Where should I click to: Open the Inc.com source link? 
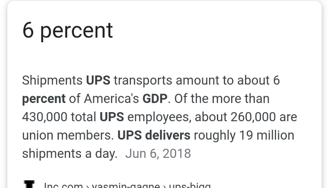click(x=63, y=185)
